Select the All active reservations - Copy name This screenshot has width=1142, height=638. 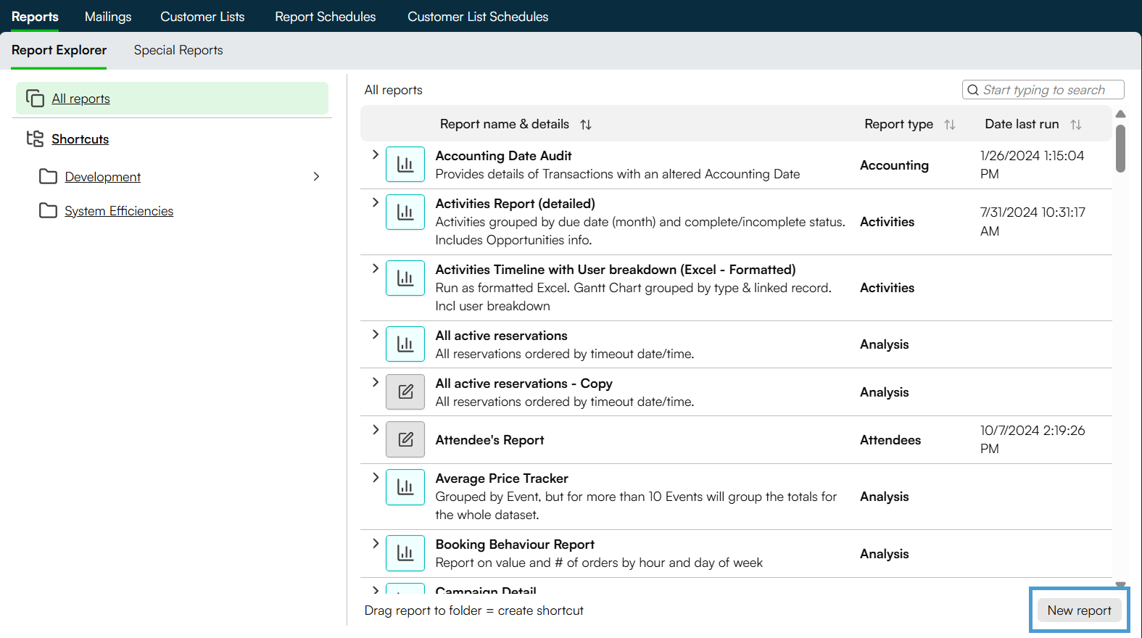pos(524,384)
